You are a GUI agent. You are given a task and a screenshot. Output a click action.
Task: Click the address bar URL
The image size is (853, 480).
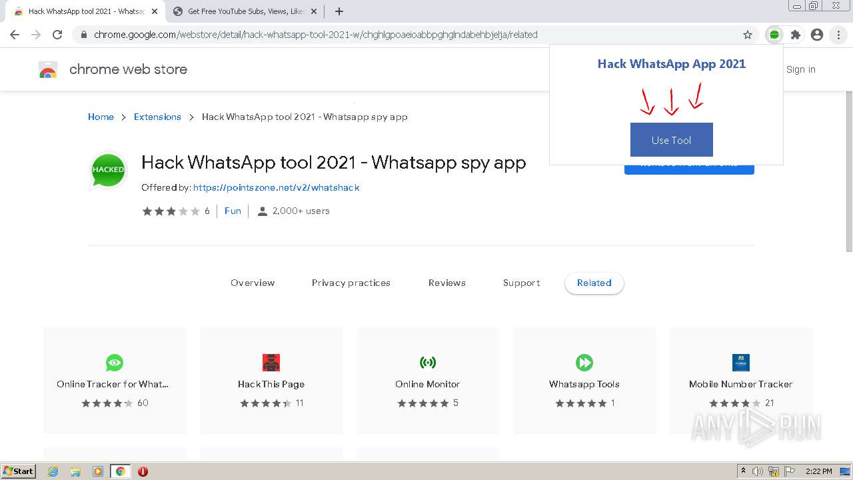315,35
